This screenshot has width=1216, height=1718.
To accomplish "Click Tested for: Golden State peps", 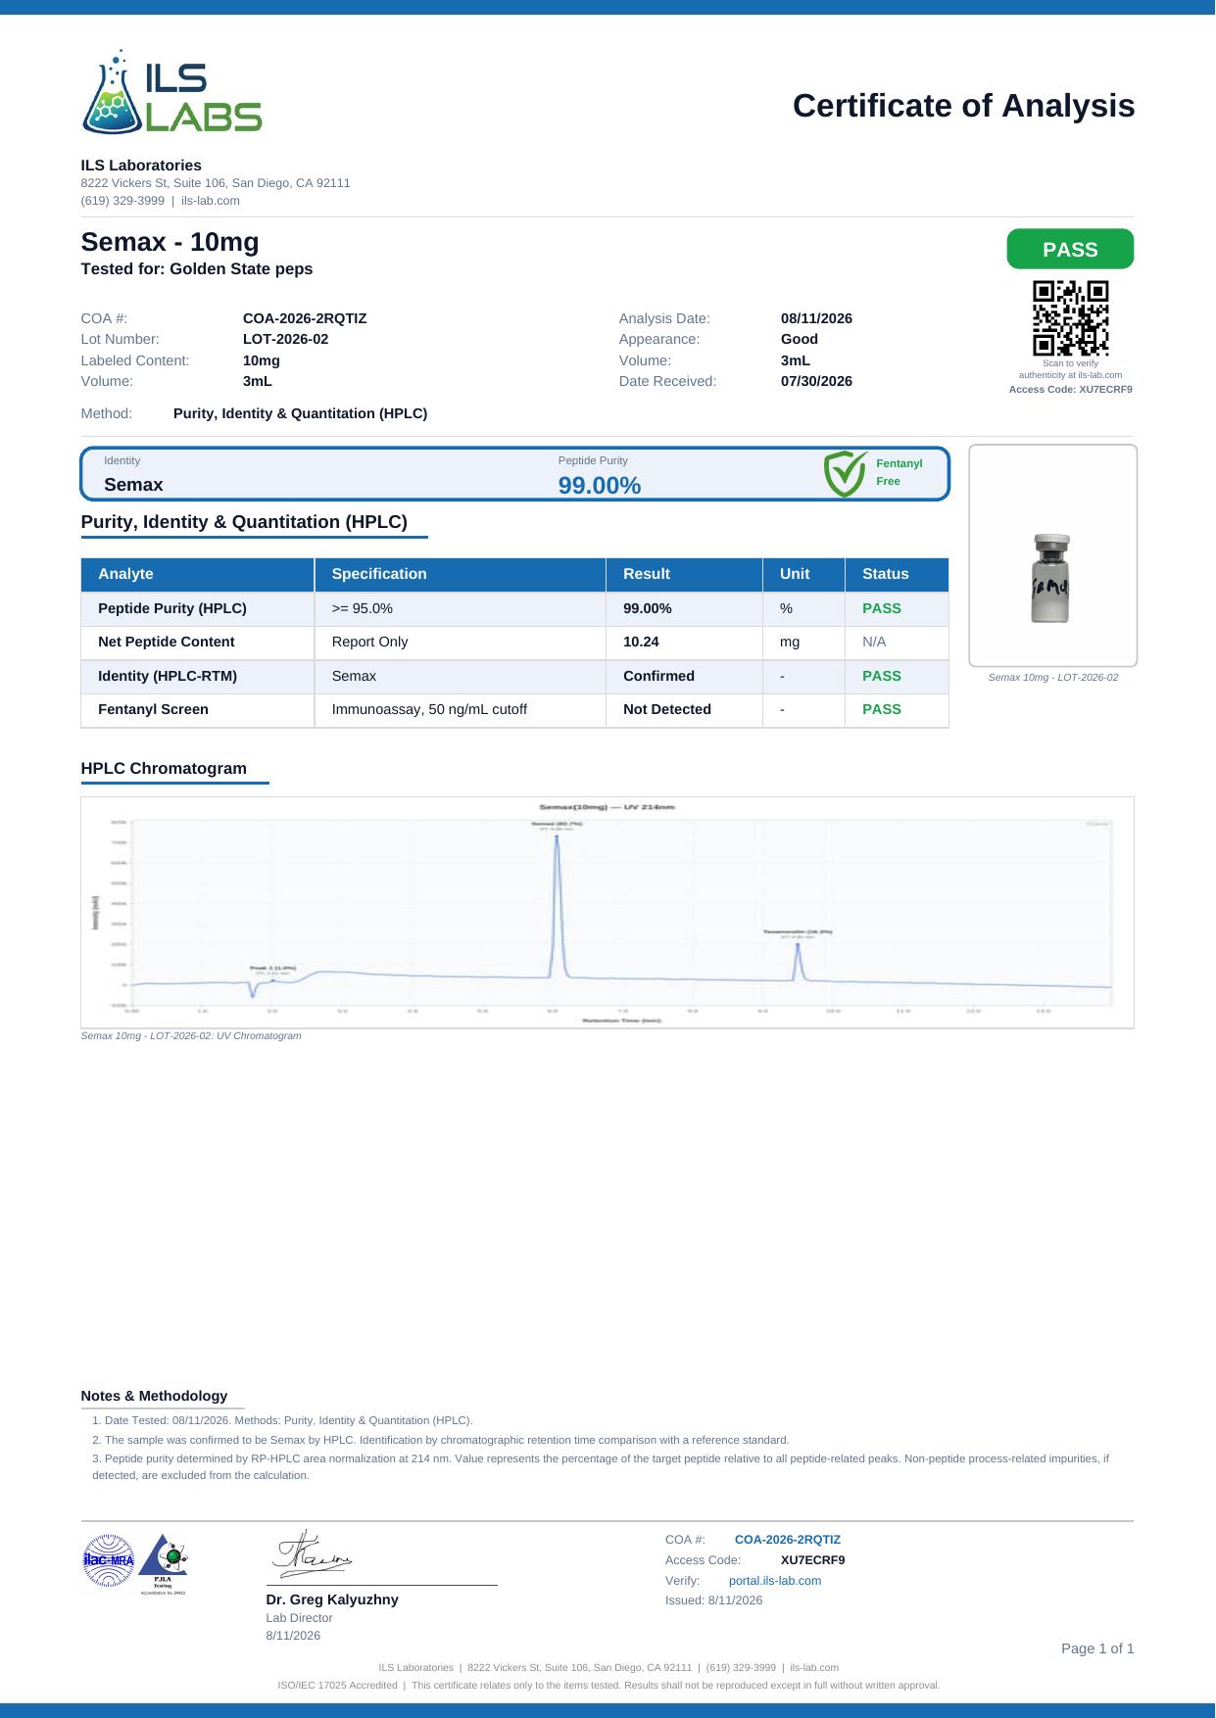I will [197, 268].
